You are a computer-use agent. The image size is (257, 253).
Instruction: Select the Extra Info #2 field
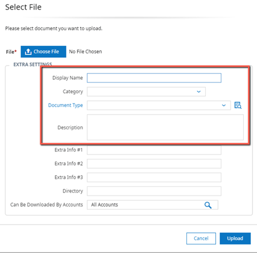(154, 164)
